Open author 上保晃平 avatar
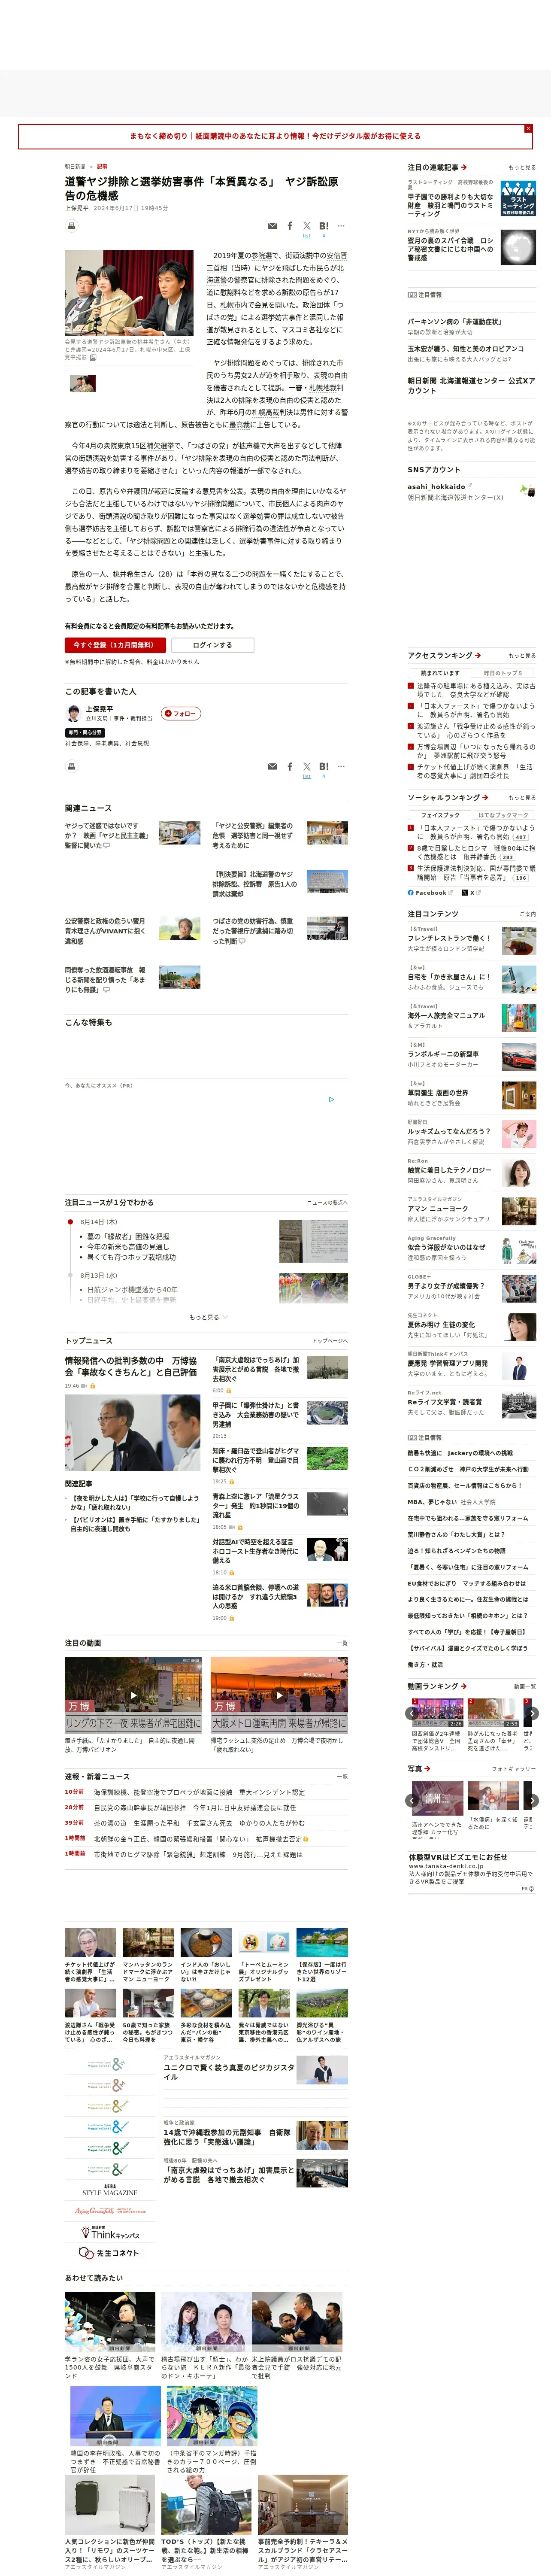Viewport: 551px width, 2576px height. pyautogui.click(x=73, y=713)
